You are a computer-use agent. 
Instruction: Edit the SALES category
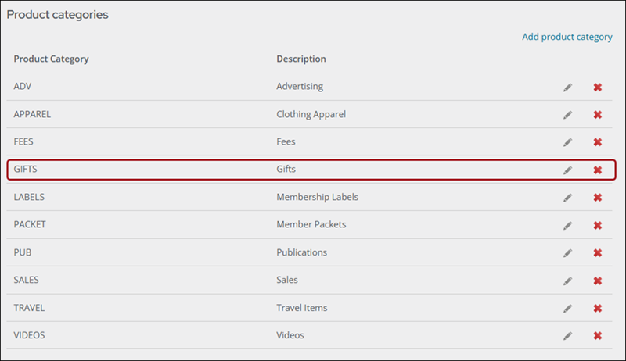(568, 281)
